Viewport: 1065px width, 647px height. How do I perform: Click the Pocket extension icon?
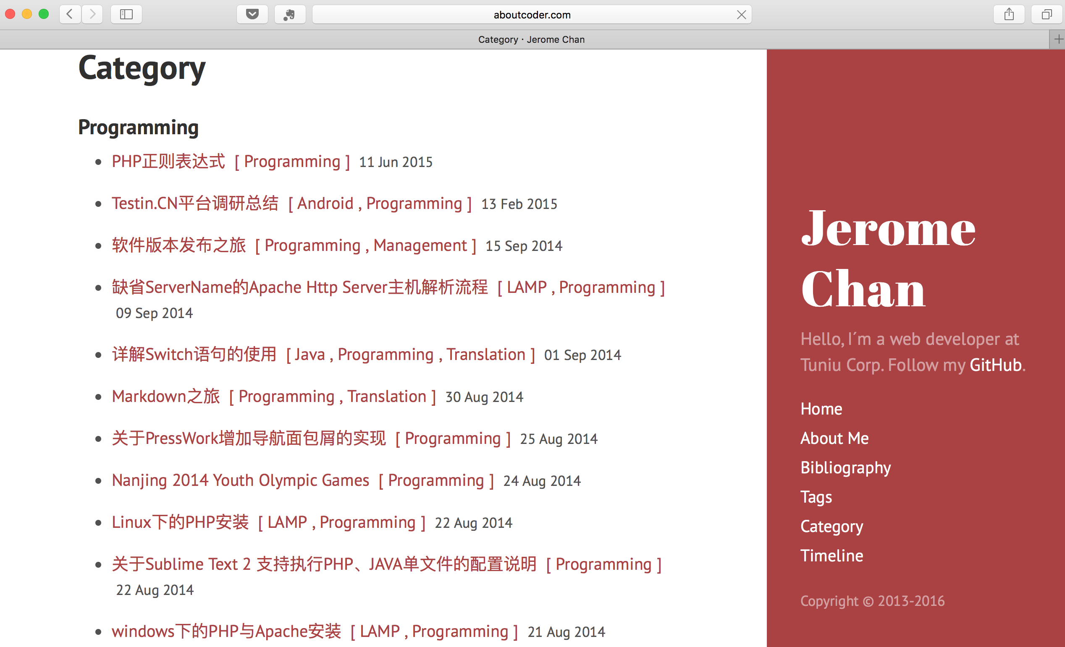pyautogui.click(x=252, y=14)
